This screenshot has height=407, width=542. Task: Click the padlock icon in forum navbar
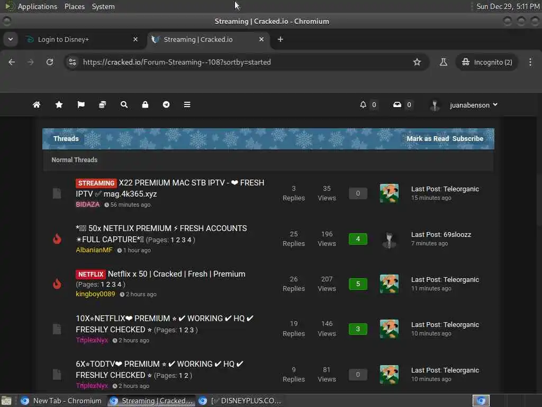pyautogui.click(x=145, y=104)
